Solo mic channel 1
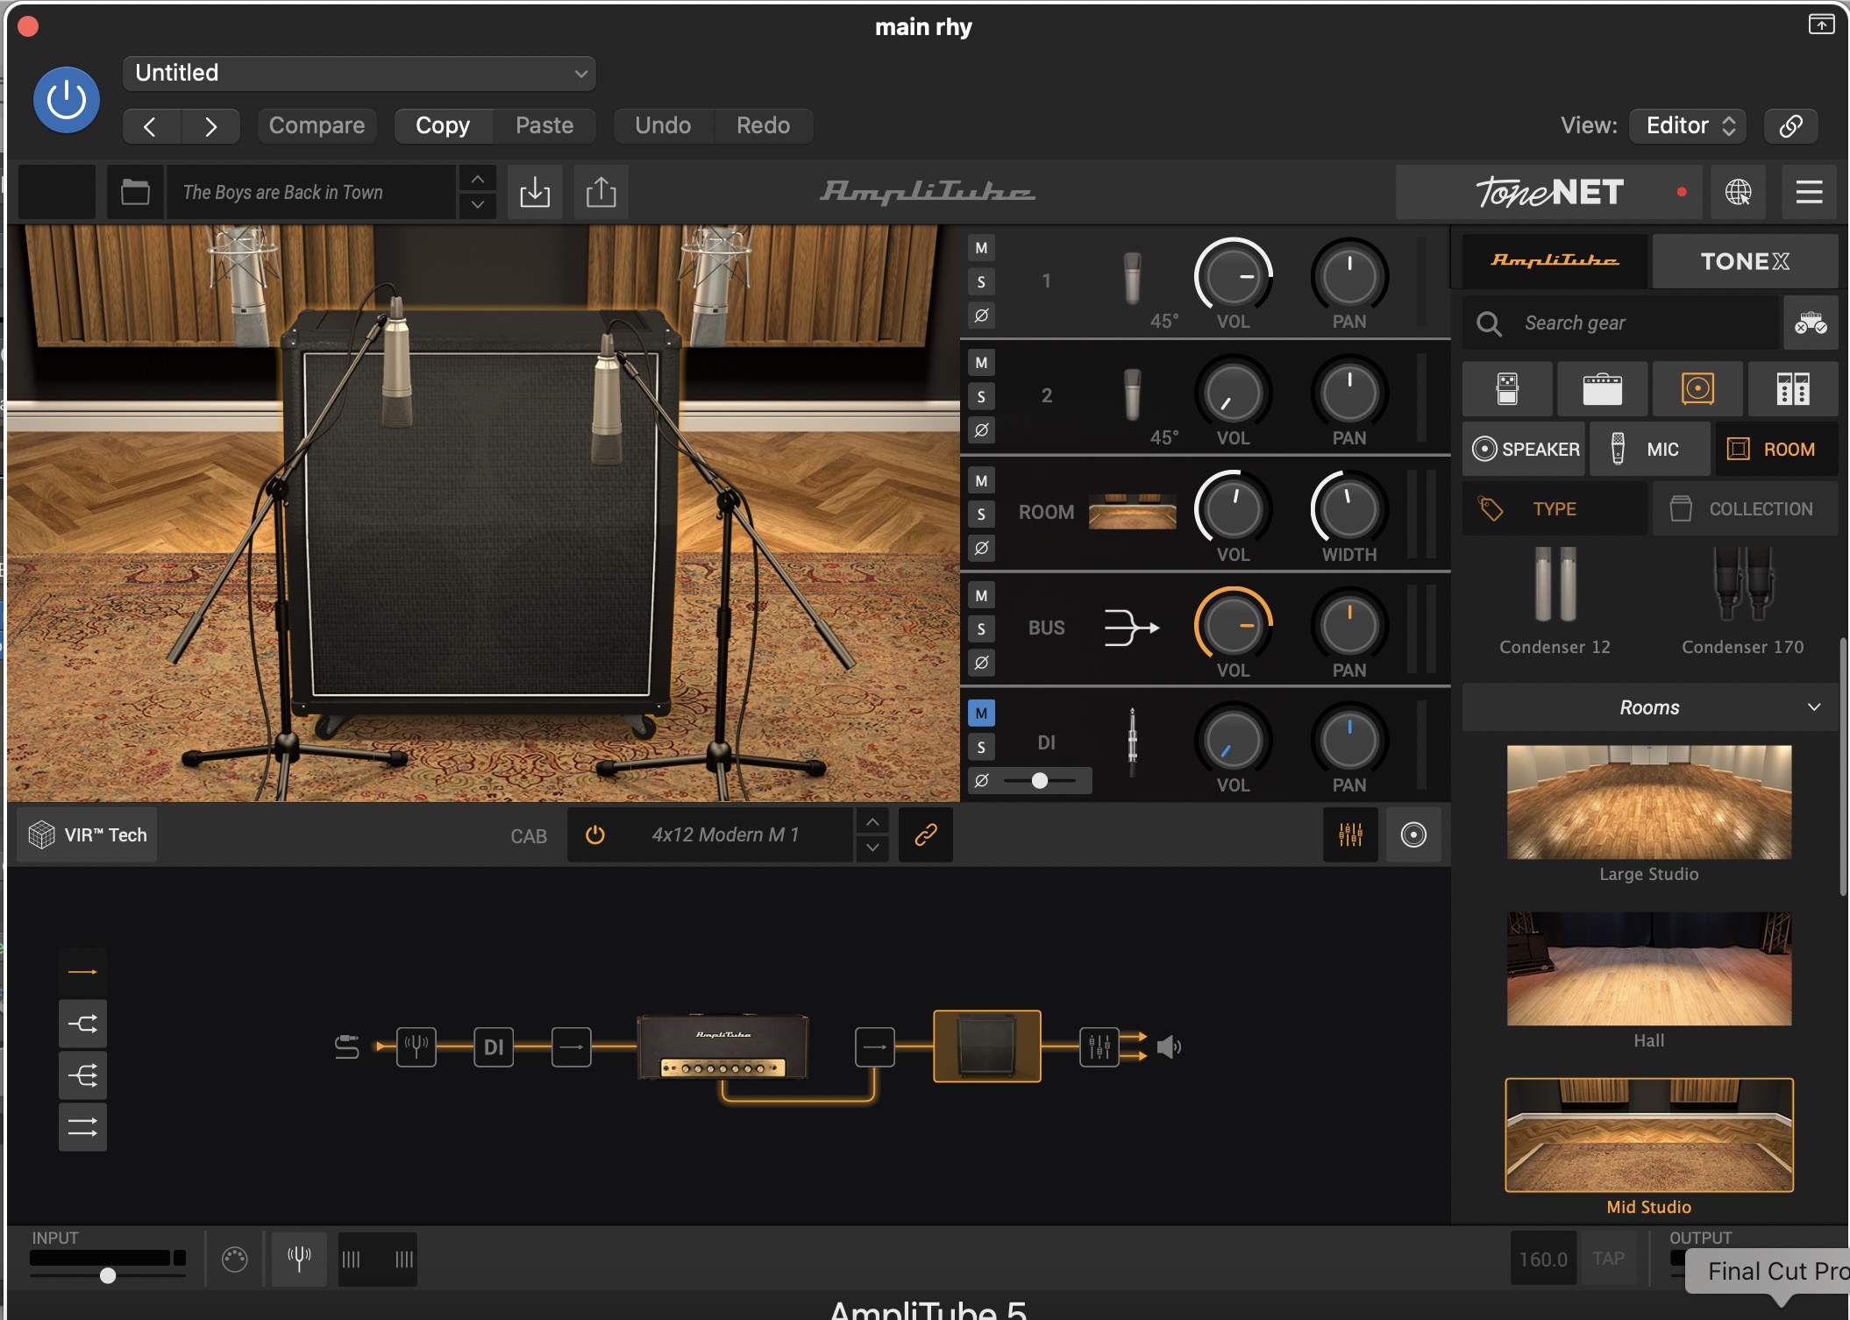 981,282
